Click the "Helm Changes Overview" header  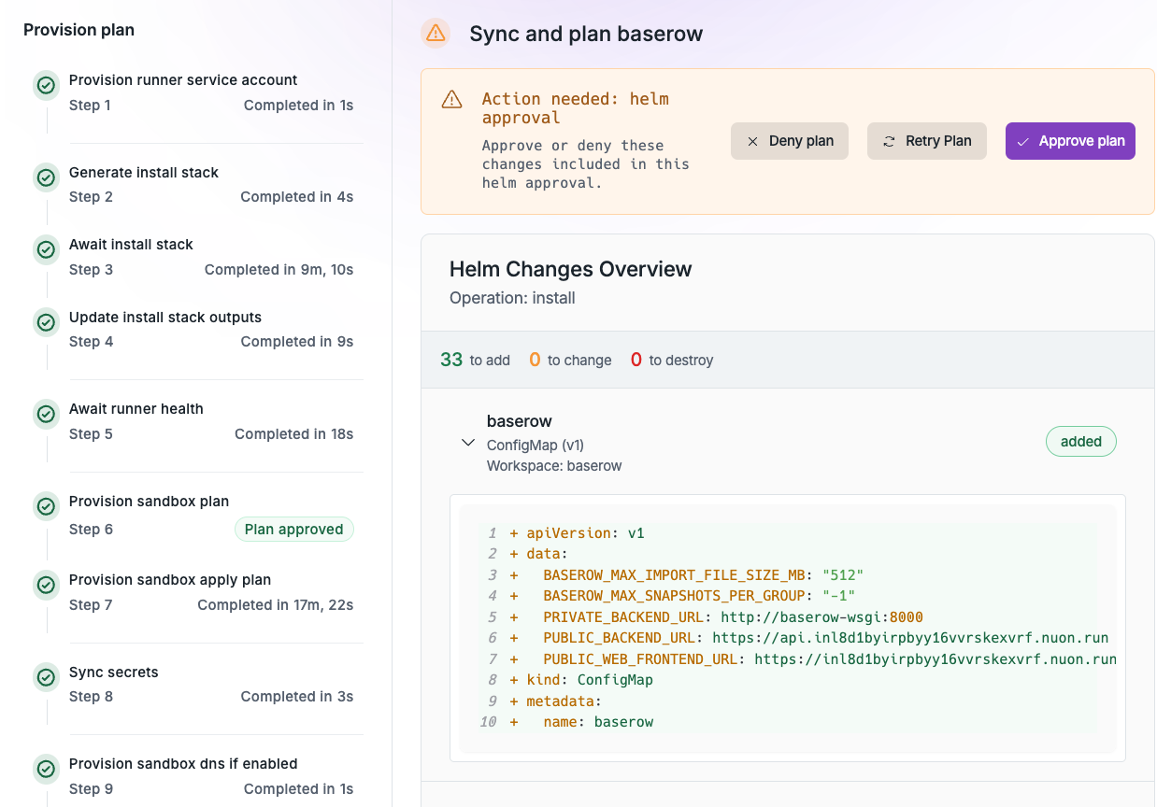point(571,269)
